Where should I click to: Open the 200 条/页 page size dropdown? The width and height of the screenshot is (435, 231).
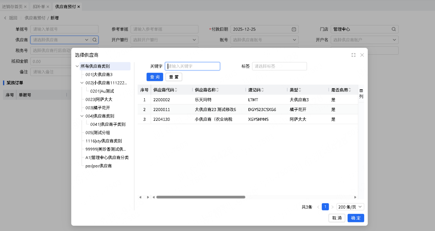pyautogui.click(x=350, y=207)
